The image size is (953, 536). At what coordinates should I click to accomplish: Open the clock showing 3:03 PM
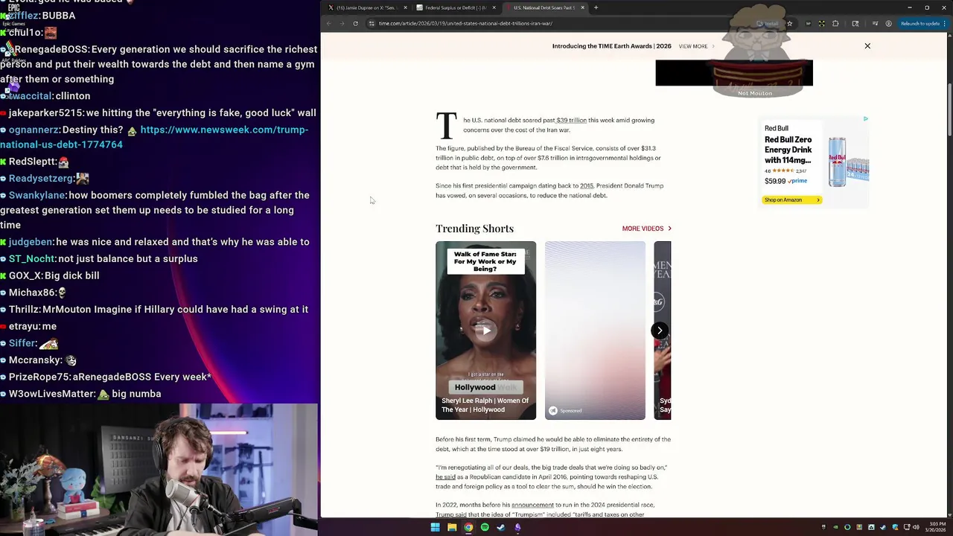pos(937,526)
